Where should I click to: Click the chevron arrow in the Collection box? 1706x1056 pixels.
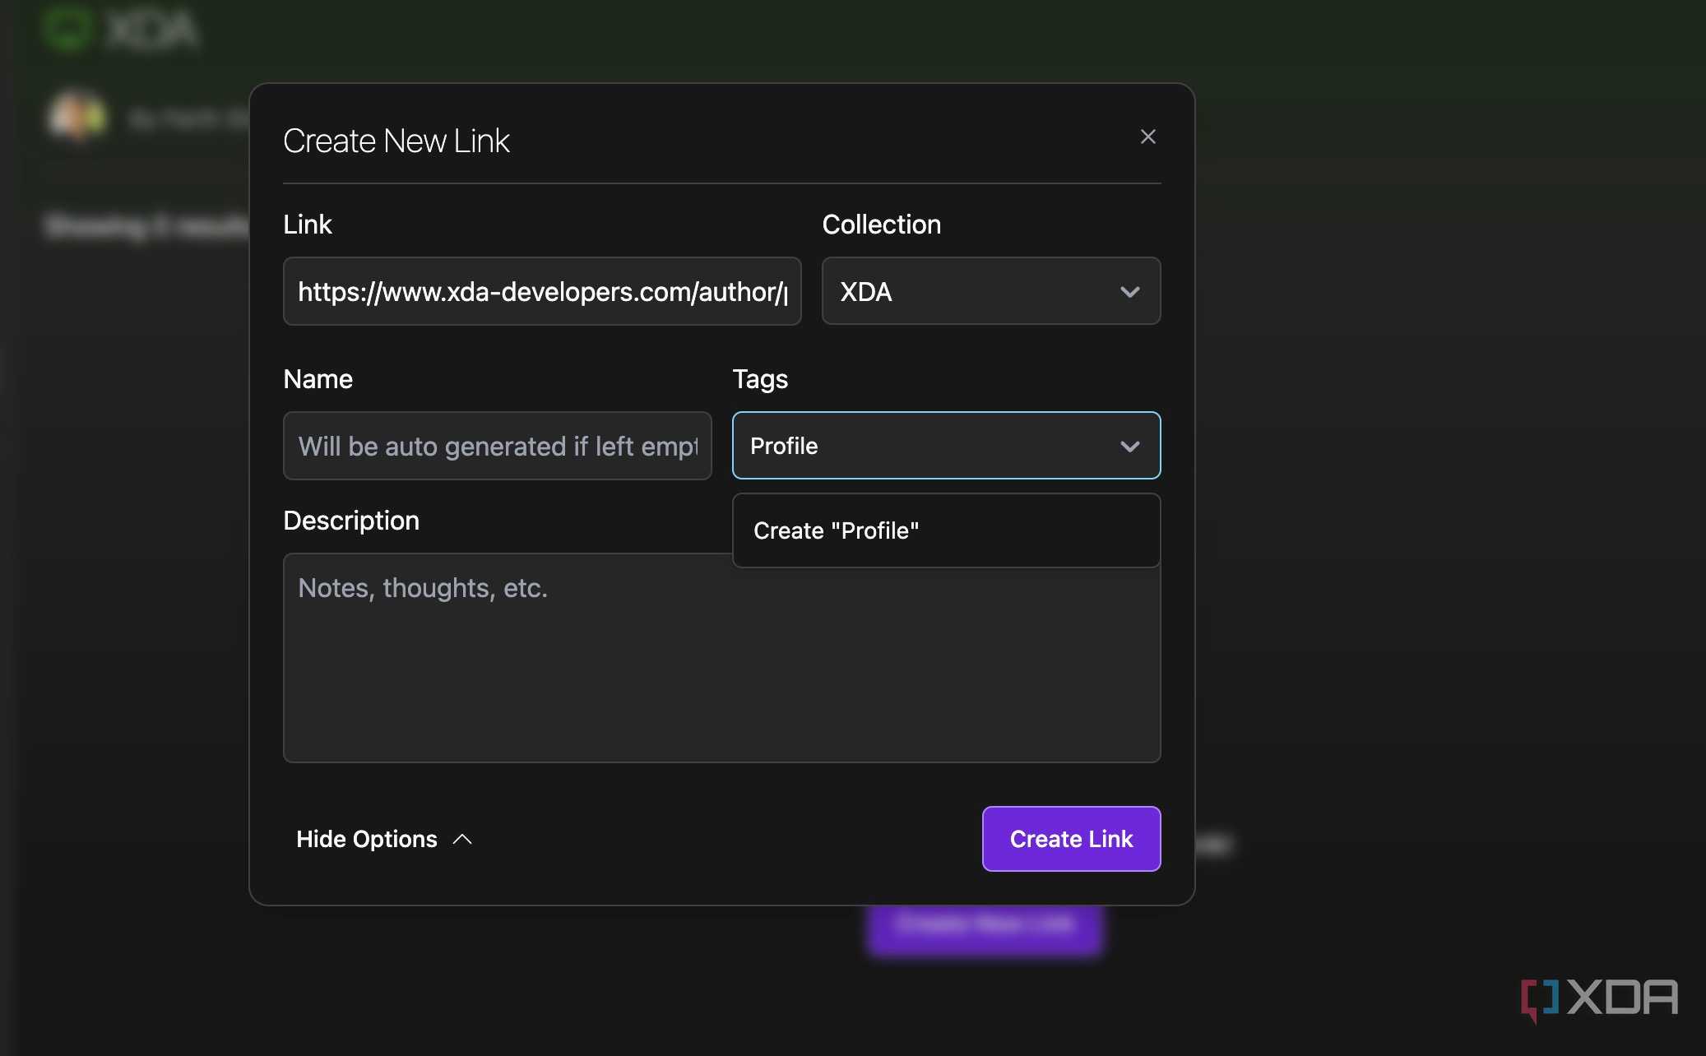click(1130, 292)
